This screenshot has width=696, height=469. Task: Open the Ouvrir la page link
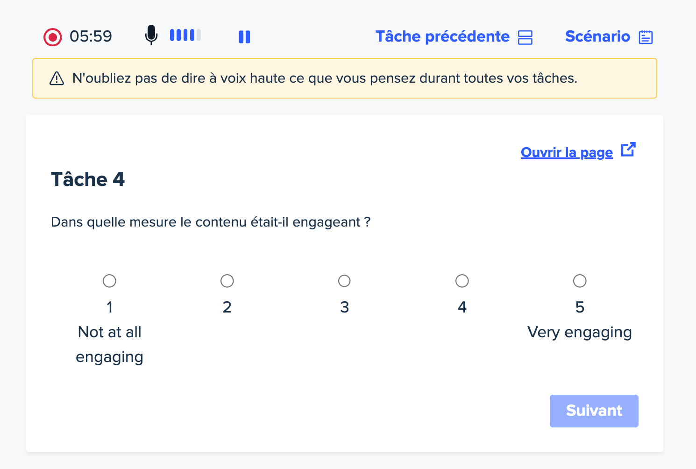567,152
